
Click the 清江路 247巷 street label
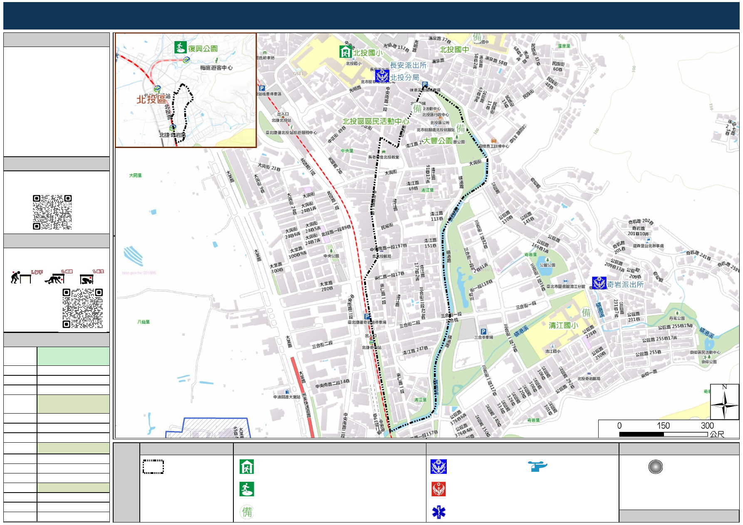coord(415,351)
